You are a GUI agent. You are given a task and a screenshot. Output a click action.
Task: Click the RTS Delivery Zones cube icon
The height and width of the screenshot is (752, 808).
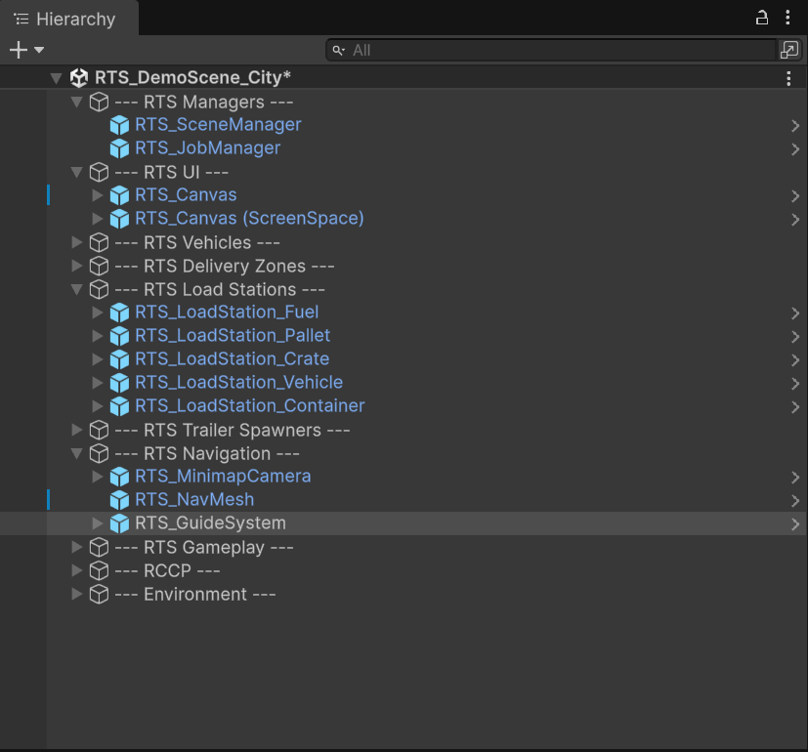(99, 266)
